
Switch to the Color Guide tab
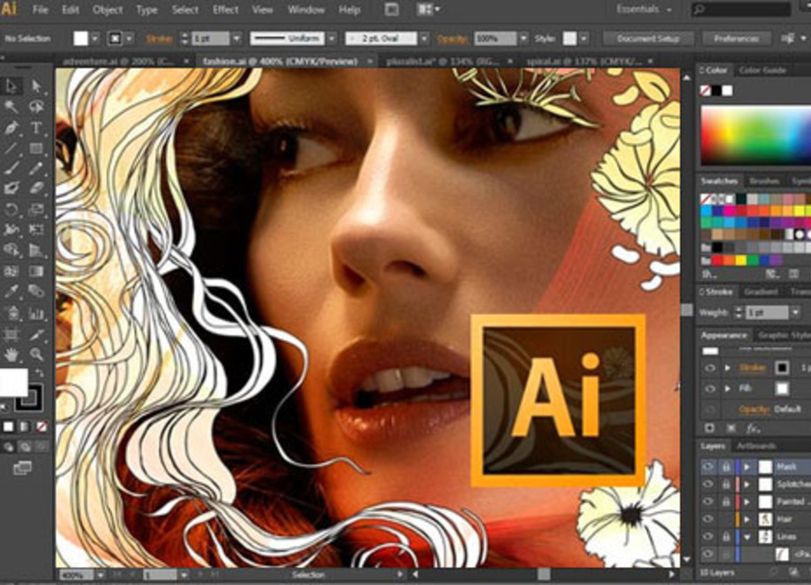coord(761,70)
